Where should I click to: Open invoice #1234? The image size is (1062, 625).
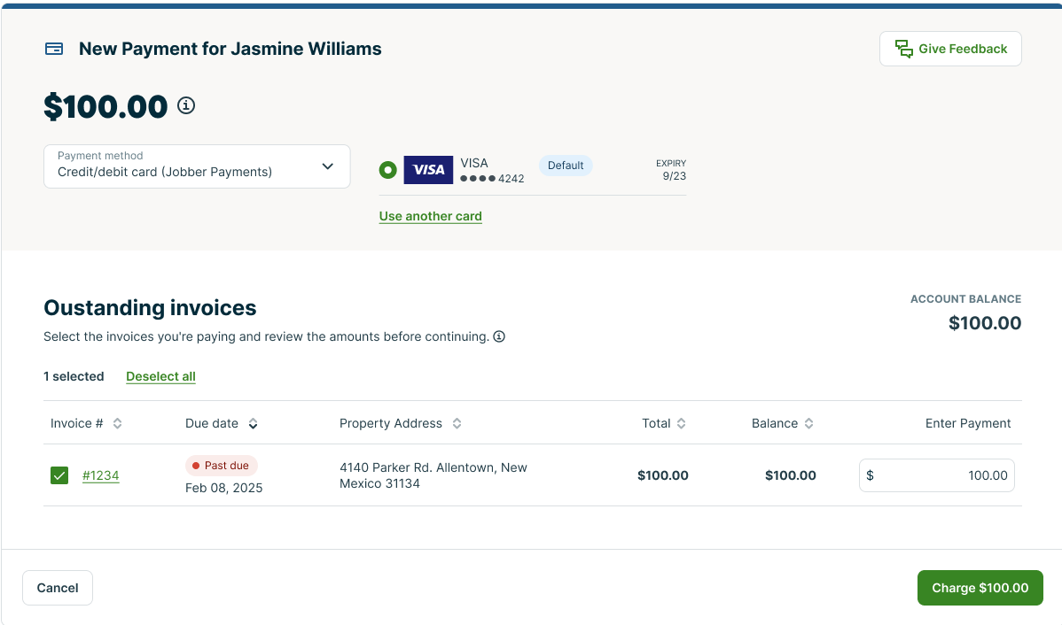(100, 475)
